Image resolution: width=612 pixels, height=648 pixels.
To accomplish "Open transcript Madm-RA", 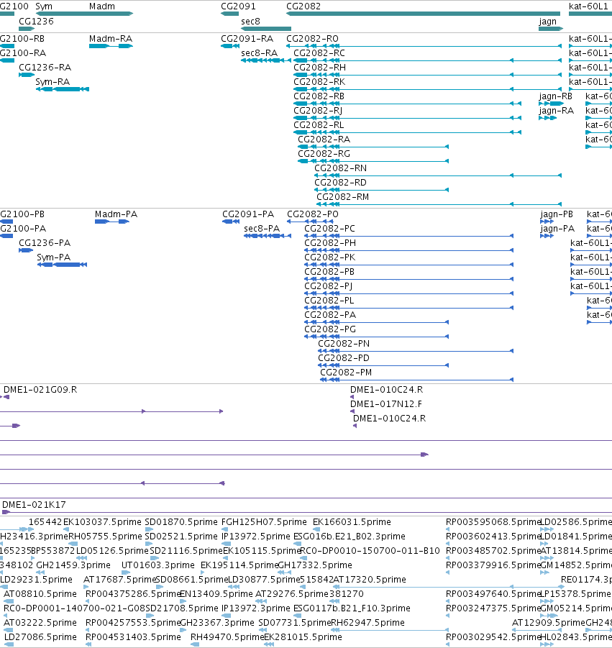I will coord(111,39).
